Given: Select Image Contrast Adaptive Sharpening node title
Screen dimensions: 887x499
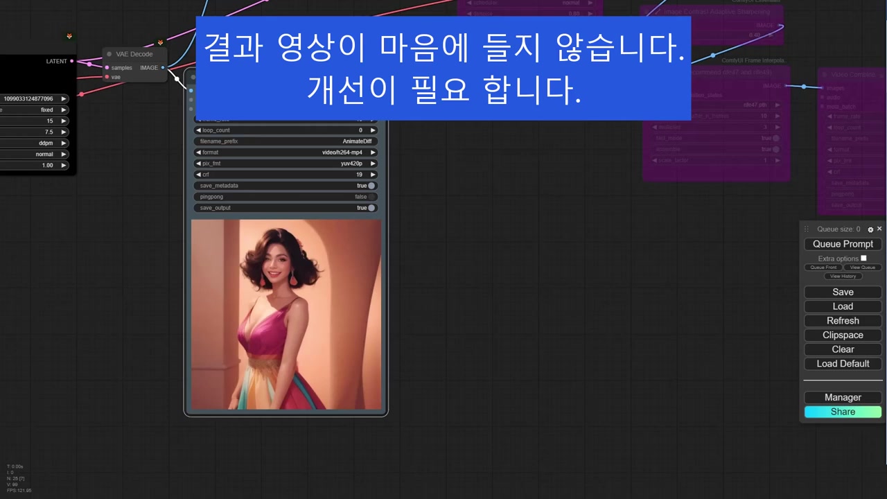Looking at the screenshot, I should (717, 12).
